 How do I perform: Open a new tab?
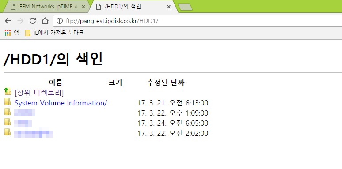pyautogui.click(x=185, y=7)
